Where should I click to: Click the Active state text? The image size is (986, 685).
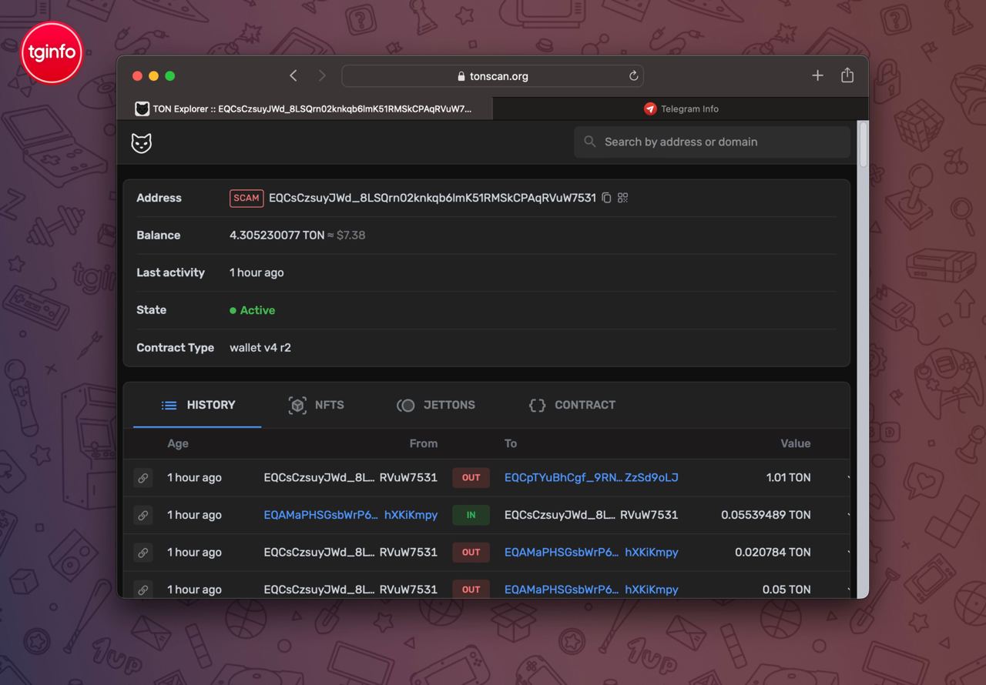click(257, 310)
